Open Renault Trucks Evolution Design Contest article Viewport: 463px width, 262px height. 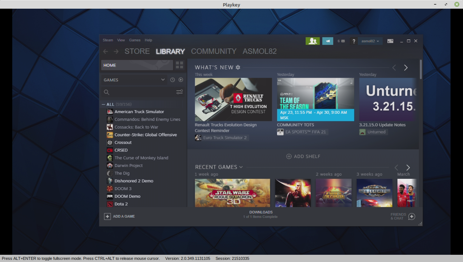coord(226,128)
